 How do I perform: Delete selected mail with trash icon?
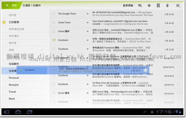(167, 5)
